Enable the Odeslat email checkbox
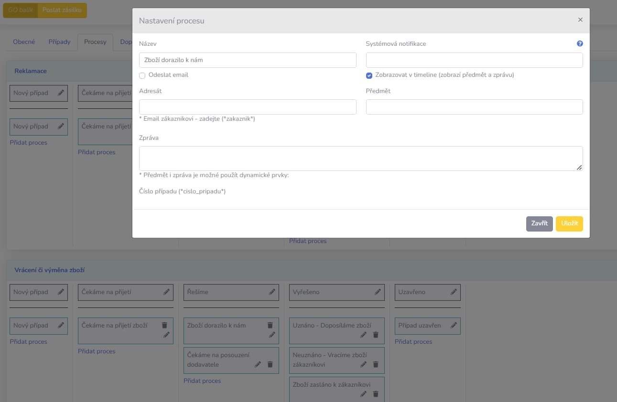Viewport: 617px width, 402px height. click(142, 75)
